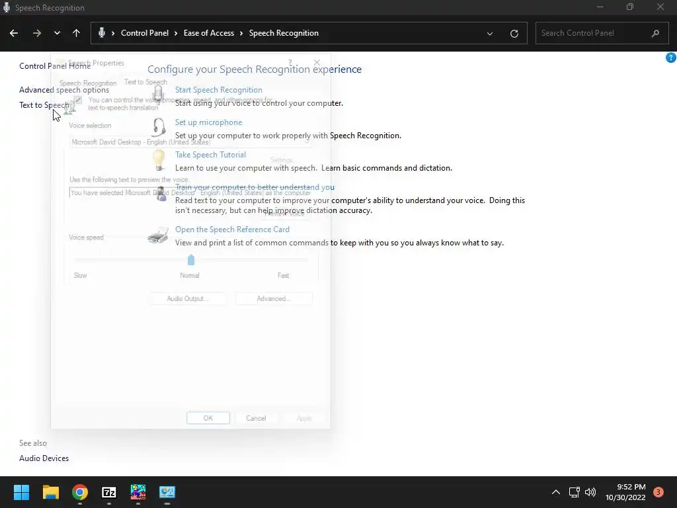Switch to Speech Recognition tab in Speech Properties

(88, 83)
